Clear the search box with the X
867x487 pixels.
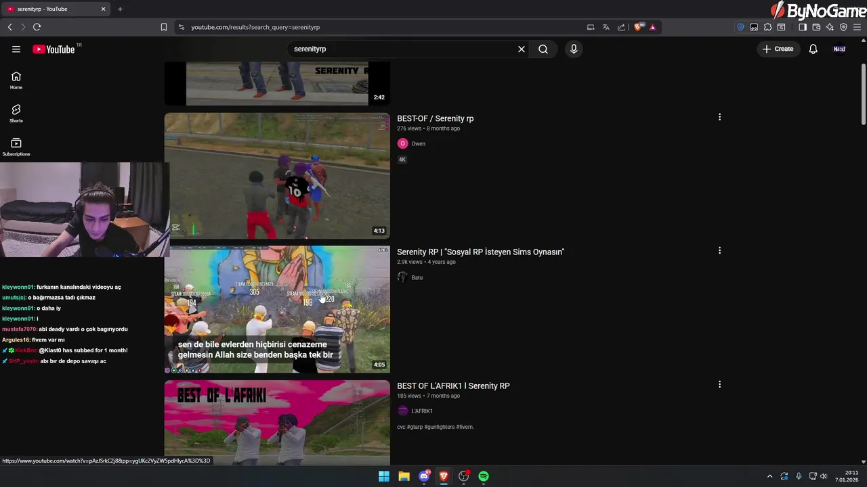pos(522,49)
